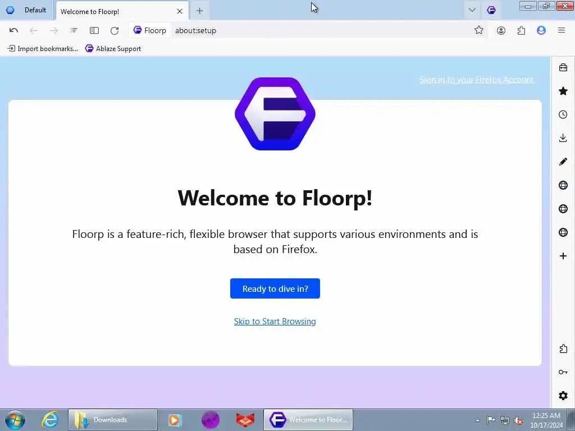Click the red fox icon in taskbar
Image resolution: width=575 pixels, height=431 pixels.
coord(245,420)
